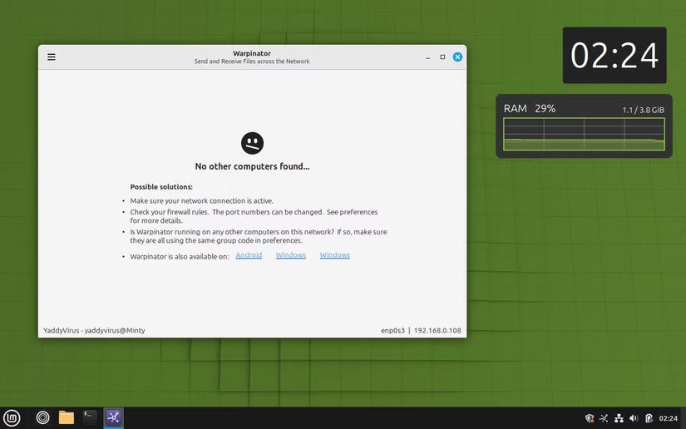Open the battery power tray icon
The image size is (686, 429).
tap(649, 418)
